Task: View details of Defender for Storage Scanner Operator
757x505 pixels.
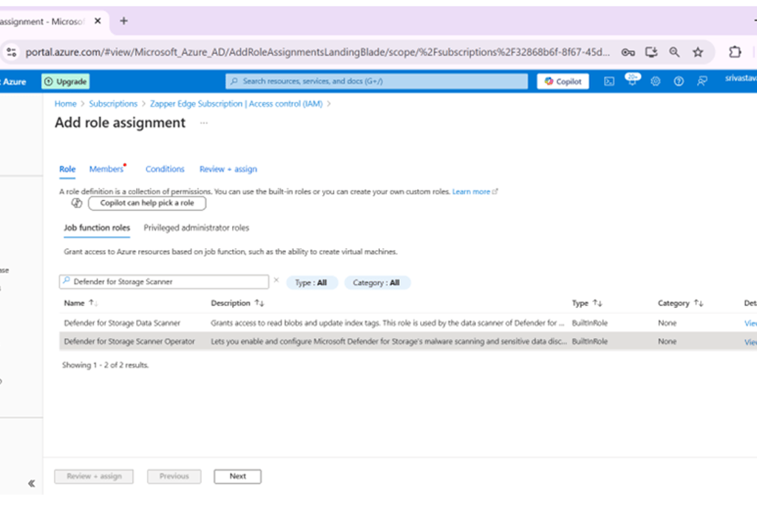Action: (750, 342)
